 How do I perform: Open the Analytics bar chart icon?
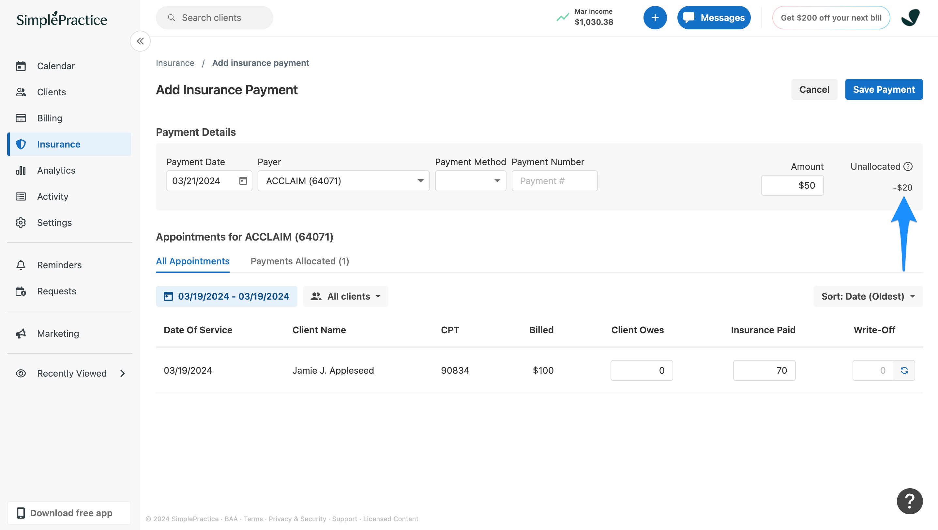[21, 170]
